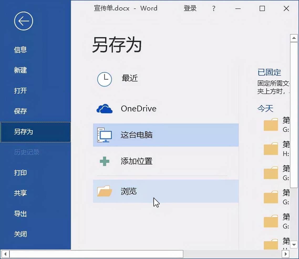Select the 最近 location
The width and height of the screenshot is (299, 259).
(130, 78)
